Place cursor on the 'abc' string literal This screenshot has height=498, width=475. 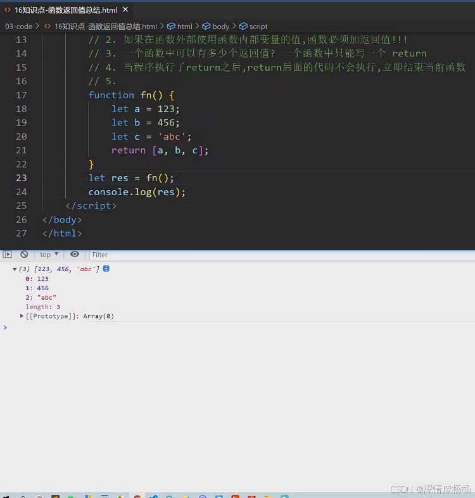coord(172,137)
